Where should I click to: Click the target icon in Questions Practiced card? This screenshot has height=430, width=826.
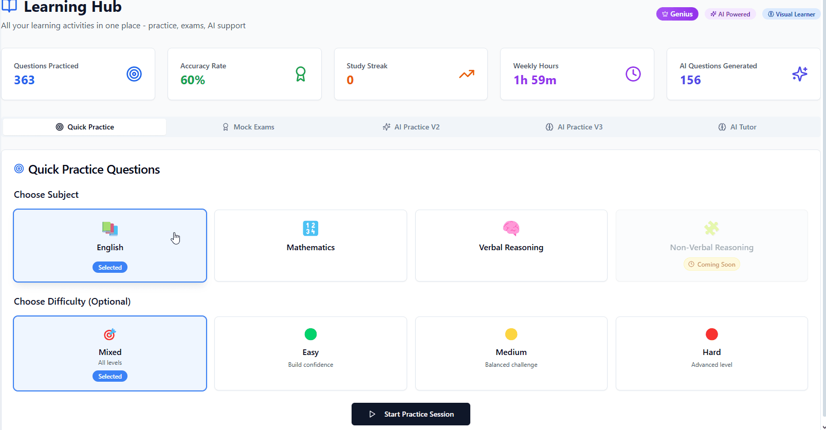tap(134, 74)
